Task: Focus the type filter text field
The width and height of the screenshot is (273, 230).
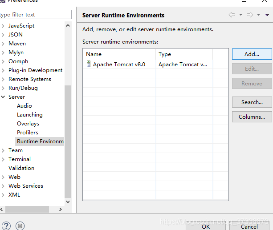Action: (35, 14)
